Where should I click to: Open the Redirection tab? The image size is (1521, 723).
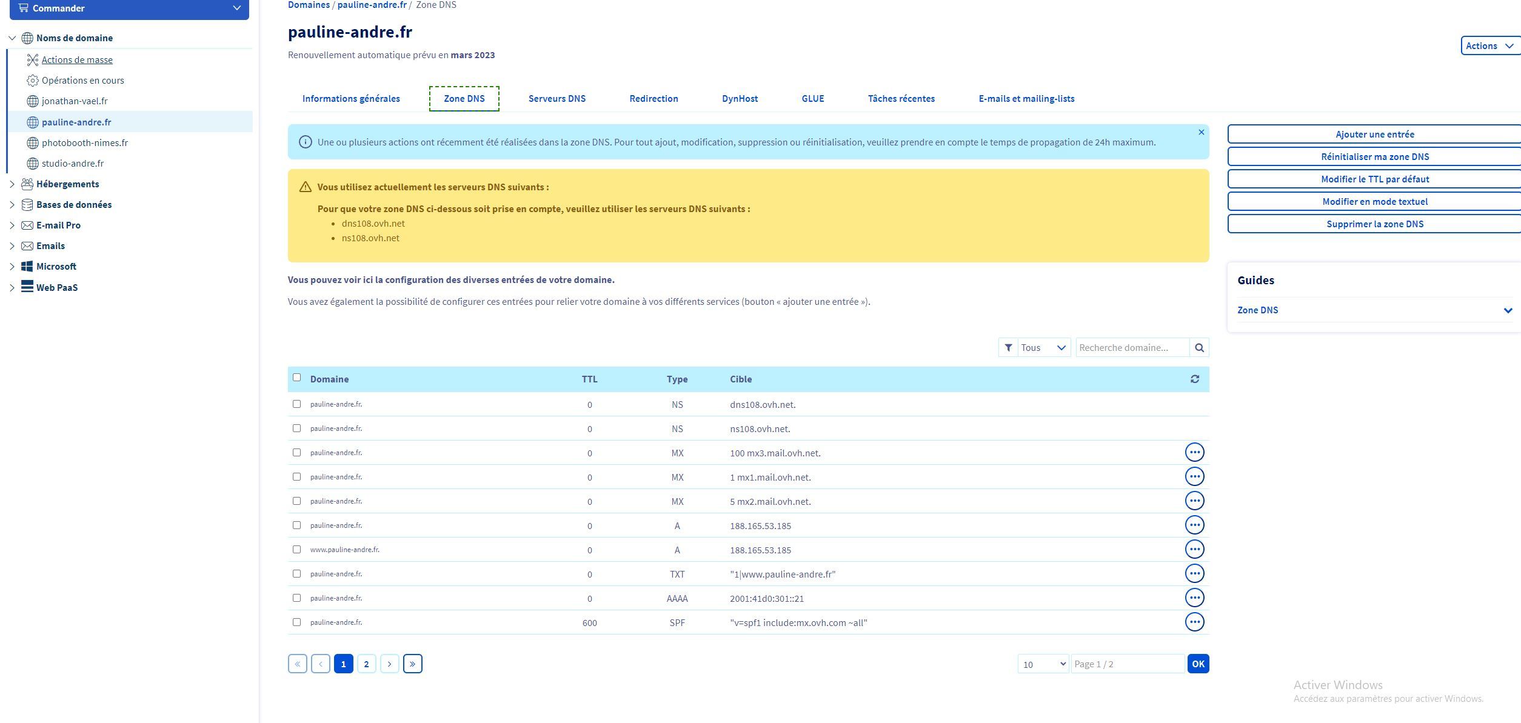pos(654,98)
